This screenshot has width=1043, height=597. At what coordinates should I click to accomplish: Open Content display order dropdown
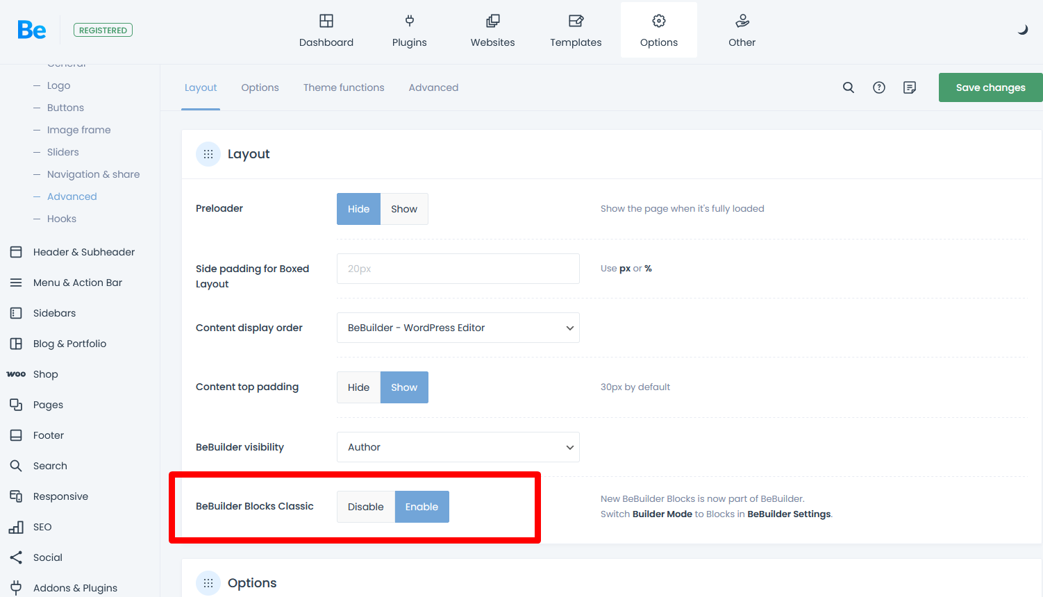point(458,328)
